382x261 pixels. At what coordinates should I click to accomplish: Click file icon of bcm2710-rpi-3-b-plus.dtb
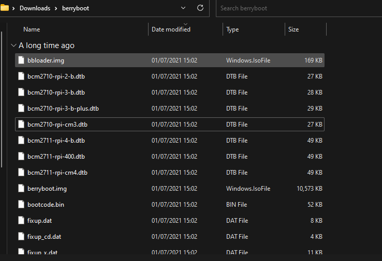[21, 108]
